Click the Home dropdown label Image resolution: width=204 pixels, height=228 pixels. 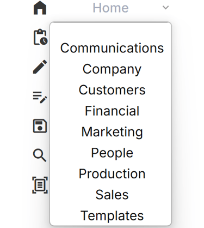point(110,8)
